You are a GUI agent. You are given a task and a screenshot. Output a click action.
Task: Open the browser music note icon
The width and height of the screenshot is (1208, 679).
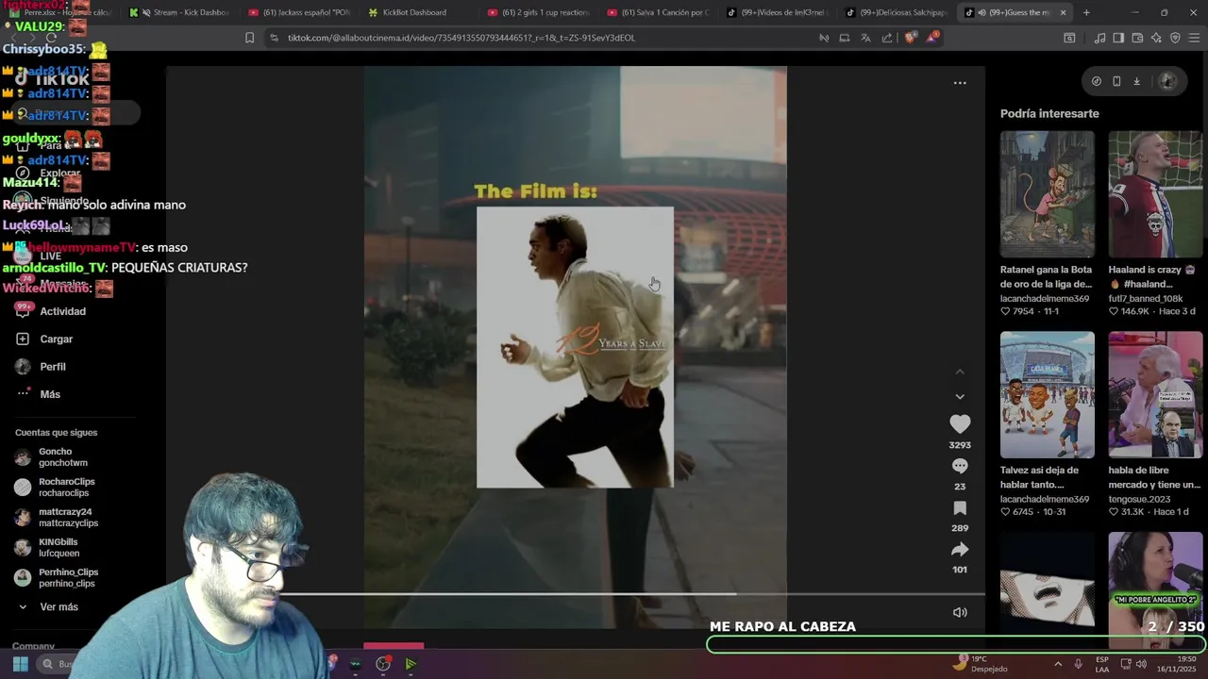point(1099,38)
